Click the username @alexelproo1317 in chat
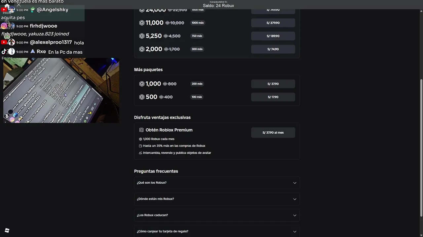This screenshot has width=423, height=237. click(x=51, y=42)
